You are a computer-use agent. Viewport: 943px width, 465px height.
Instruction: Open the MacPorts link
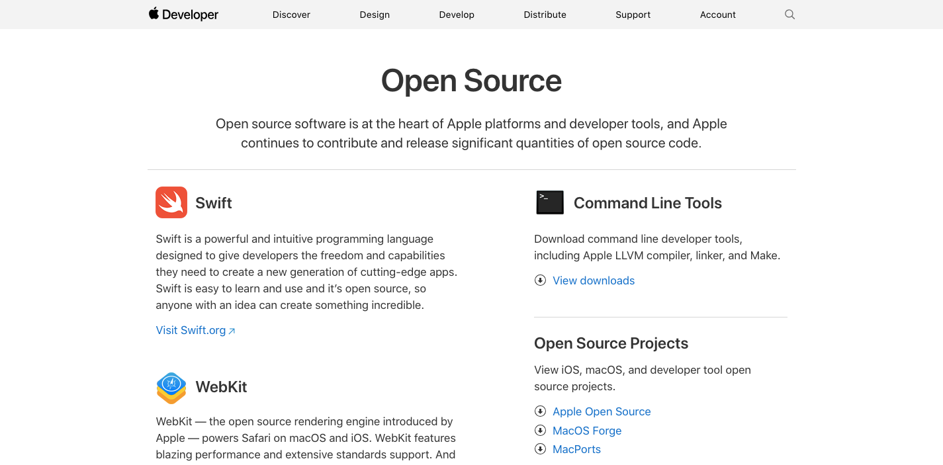click(x=576, y=449)
